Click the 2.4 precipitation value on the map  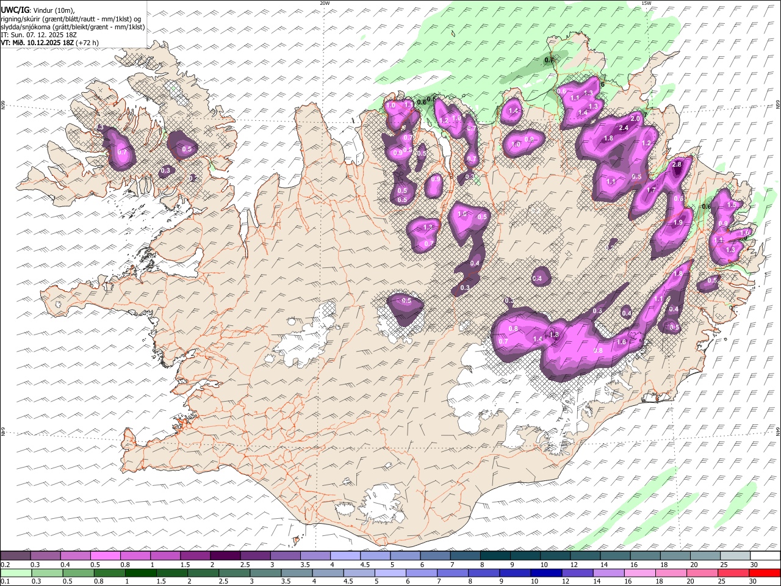[x=624, y=128]
